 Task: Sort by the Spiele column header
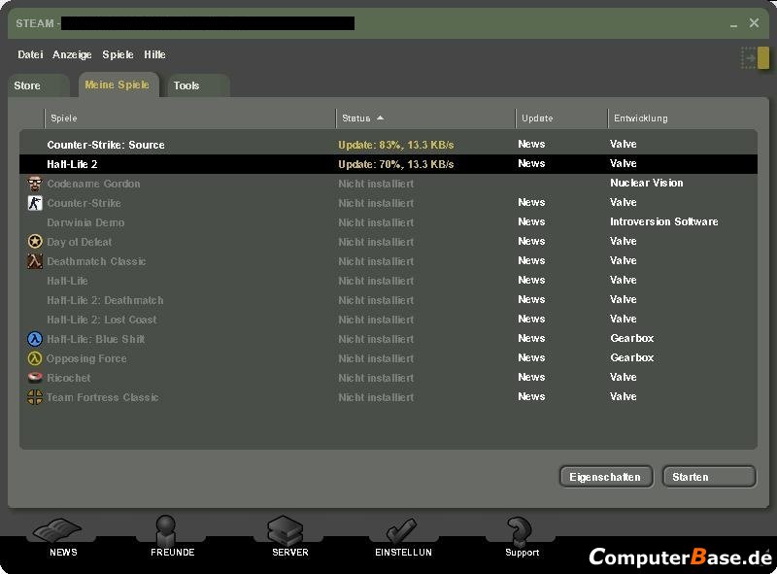(x=190, y=118)
